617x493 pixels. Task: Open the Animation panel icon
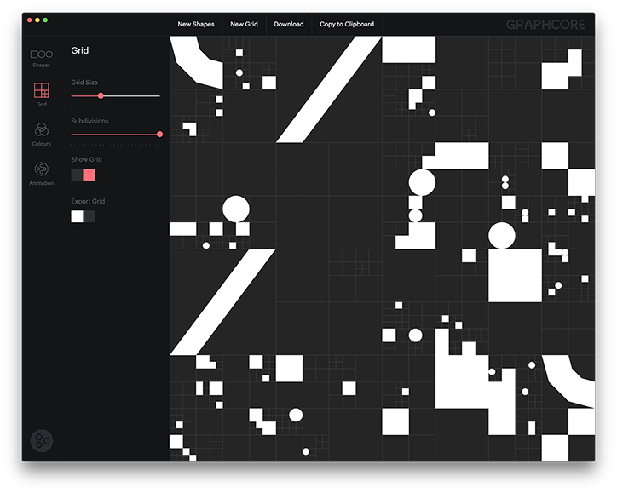(x=41, y=169)
